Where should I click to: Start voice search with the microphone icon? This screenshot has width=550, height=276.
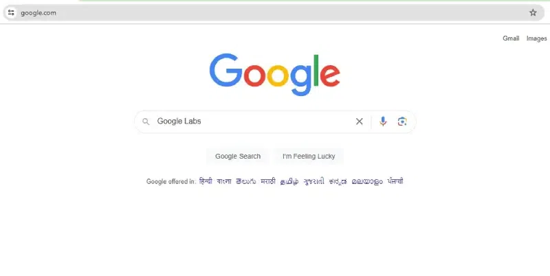(x=383, y=122)
